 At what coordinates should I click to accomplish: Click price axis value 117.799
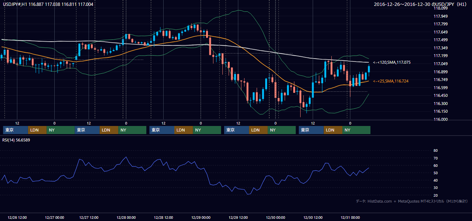point(441,24)
